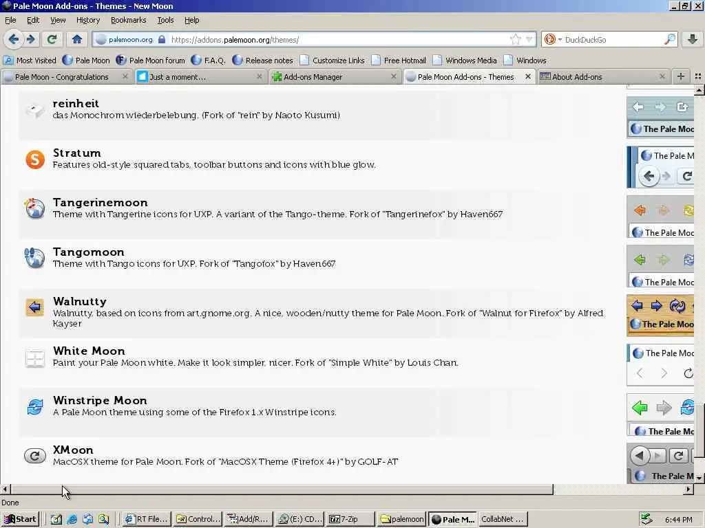Close the Add-ons Manager tab
The height and width of the screenshot is (528, 705).
(393, 77)
